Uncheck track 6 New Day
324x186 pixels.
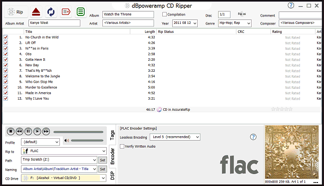(6, 65)
